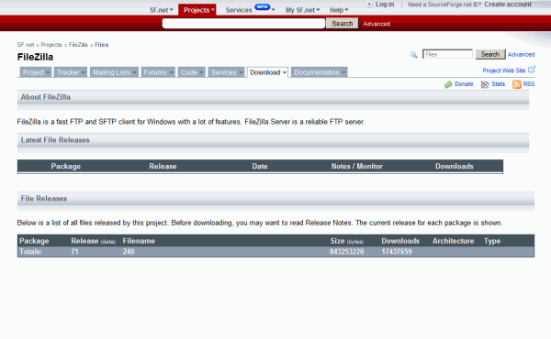Screen dimensions: 551x339
Task: Click the total downloads value 17437659
Action: [x=397, y=252]
